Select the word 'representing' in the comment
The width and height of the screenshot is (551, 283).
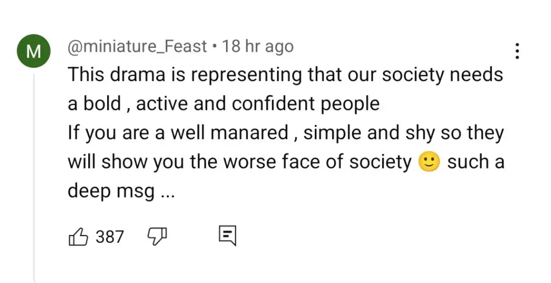click(x=246, y=75)
